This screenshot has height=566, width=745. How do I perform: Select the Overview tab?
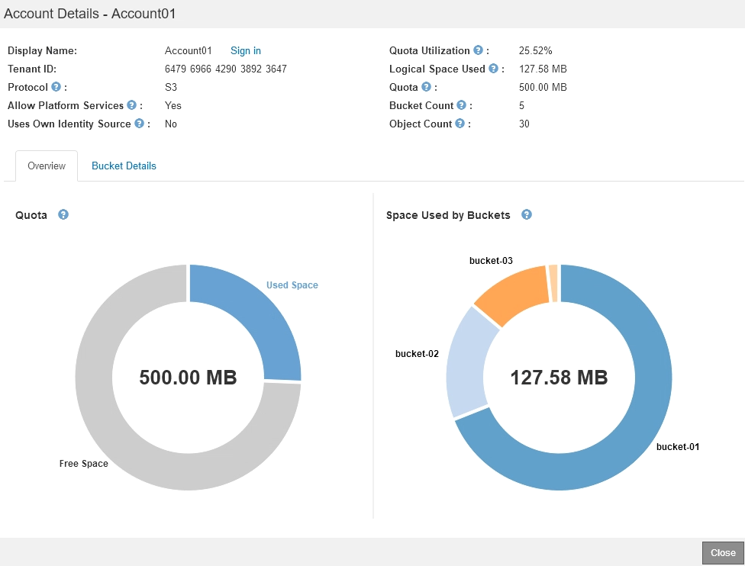(47, 166)
